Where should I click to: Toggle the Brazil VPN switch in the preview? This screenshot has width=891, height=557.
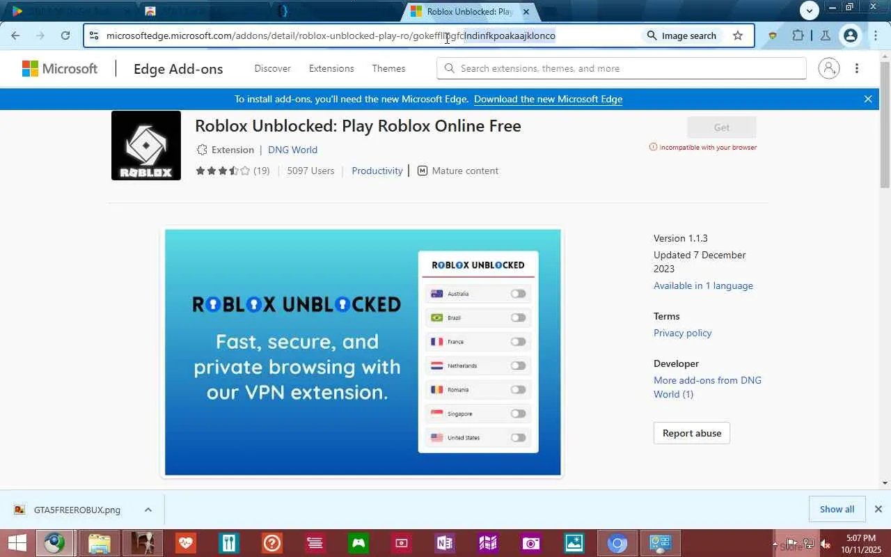pos(519,317)
